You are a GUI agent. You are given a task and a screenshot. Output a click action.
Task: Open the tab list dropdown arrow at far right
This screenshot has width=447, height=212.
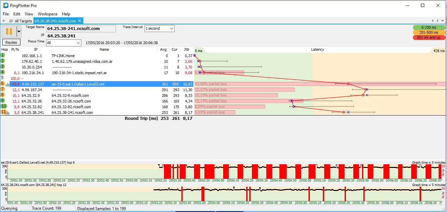[443, 21]
